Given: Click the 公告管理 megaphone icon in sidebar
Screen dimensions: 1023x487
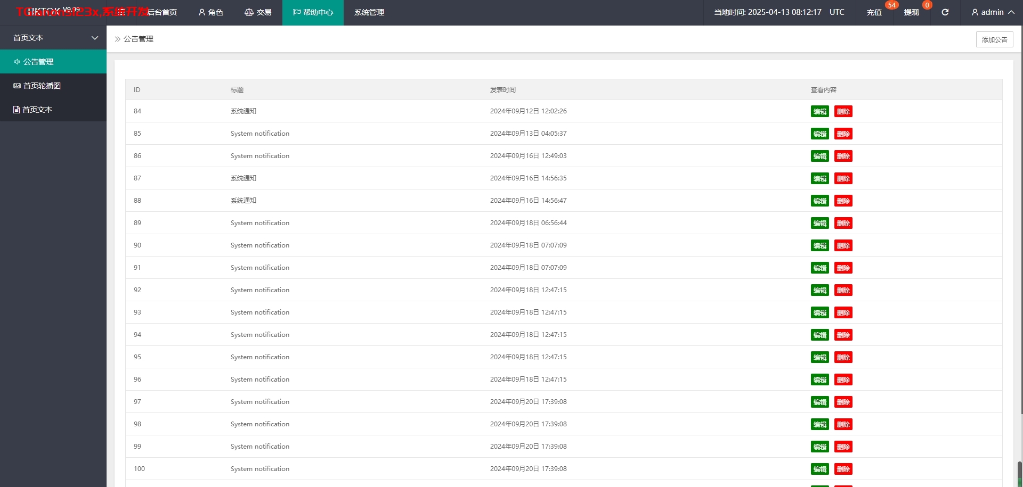Looking at the screenshot, I should point(17,62).
